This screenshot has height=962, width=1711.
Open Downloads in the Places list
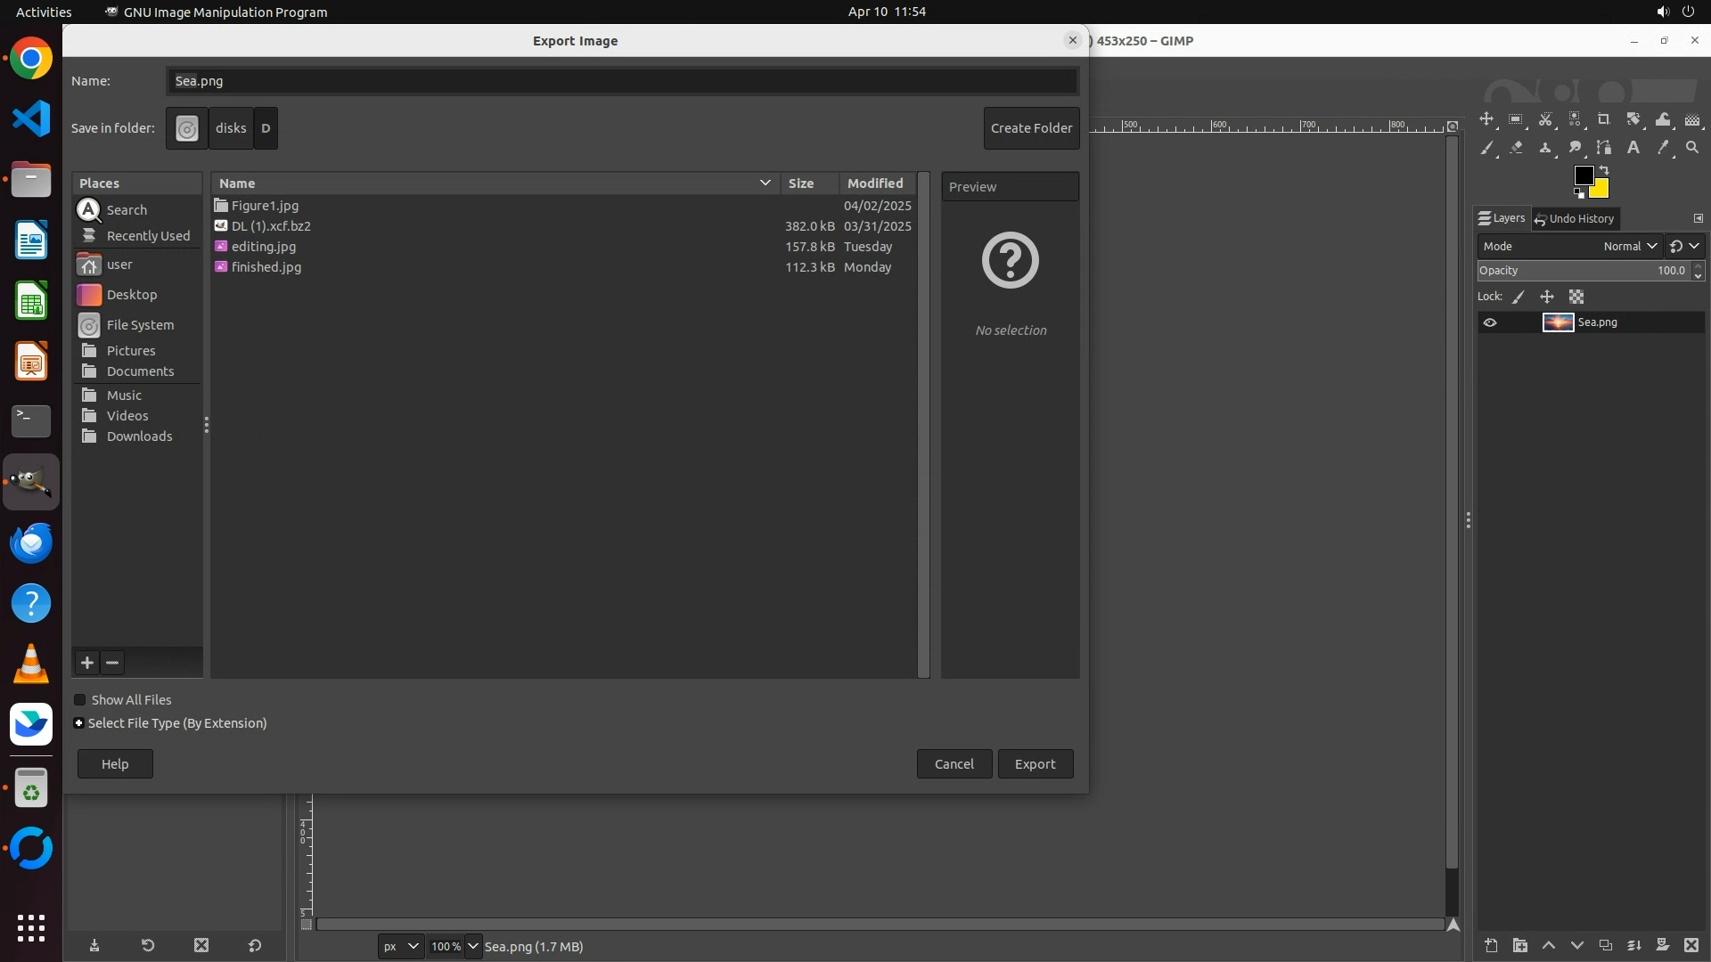point(139,436)
